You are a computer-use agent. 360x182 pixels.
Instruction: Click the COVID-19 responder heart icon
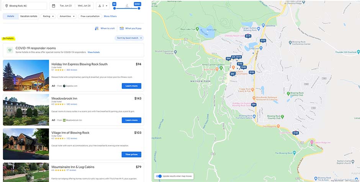(x=10, y=50)
